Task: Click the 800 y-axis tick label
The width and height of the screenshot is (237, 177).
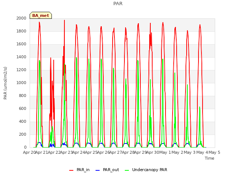Action: 23,96
